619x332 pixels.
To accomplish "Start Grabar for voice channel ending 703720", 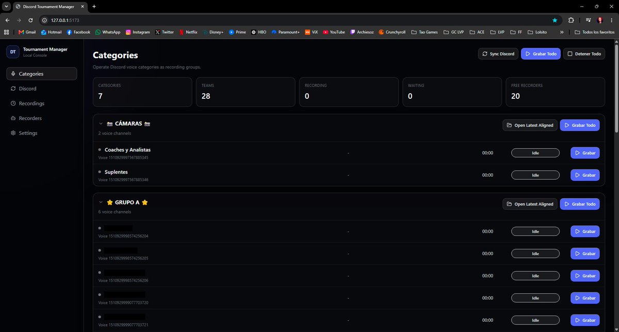I will pos(585,298).
